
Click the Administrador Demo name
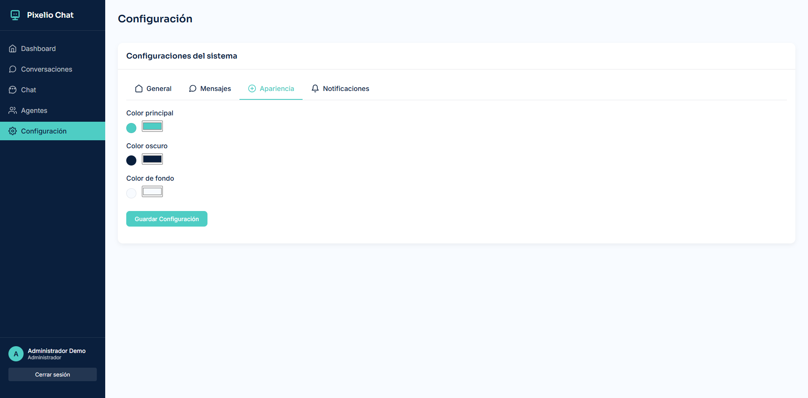point(57,351)
